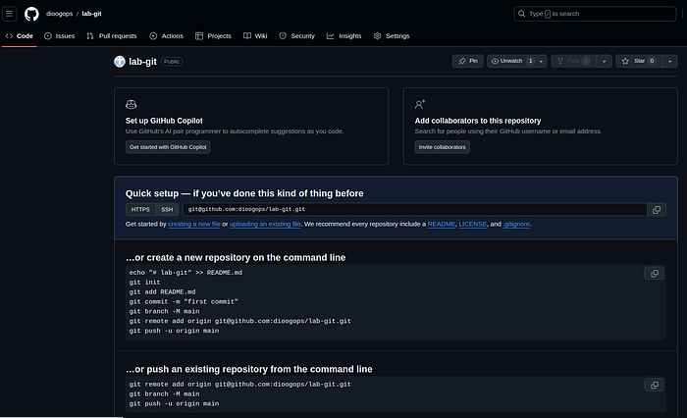
Task: Click the Fork button
Action: tap(573, 61)
